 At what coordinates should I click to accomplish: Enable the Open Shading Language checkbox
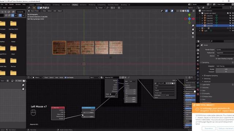pos(216,59)
